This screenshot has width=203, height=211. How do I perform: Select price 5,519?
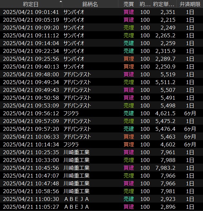point(168,74)
